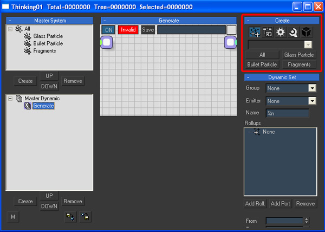The image size is (325, 232).
Task: Select Bullet Particle in Master System tree
Action: tap(48, 43)
